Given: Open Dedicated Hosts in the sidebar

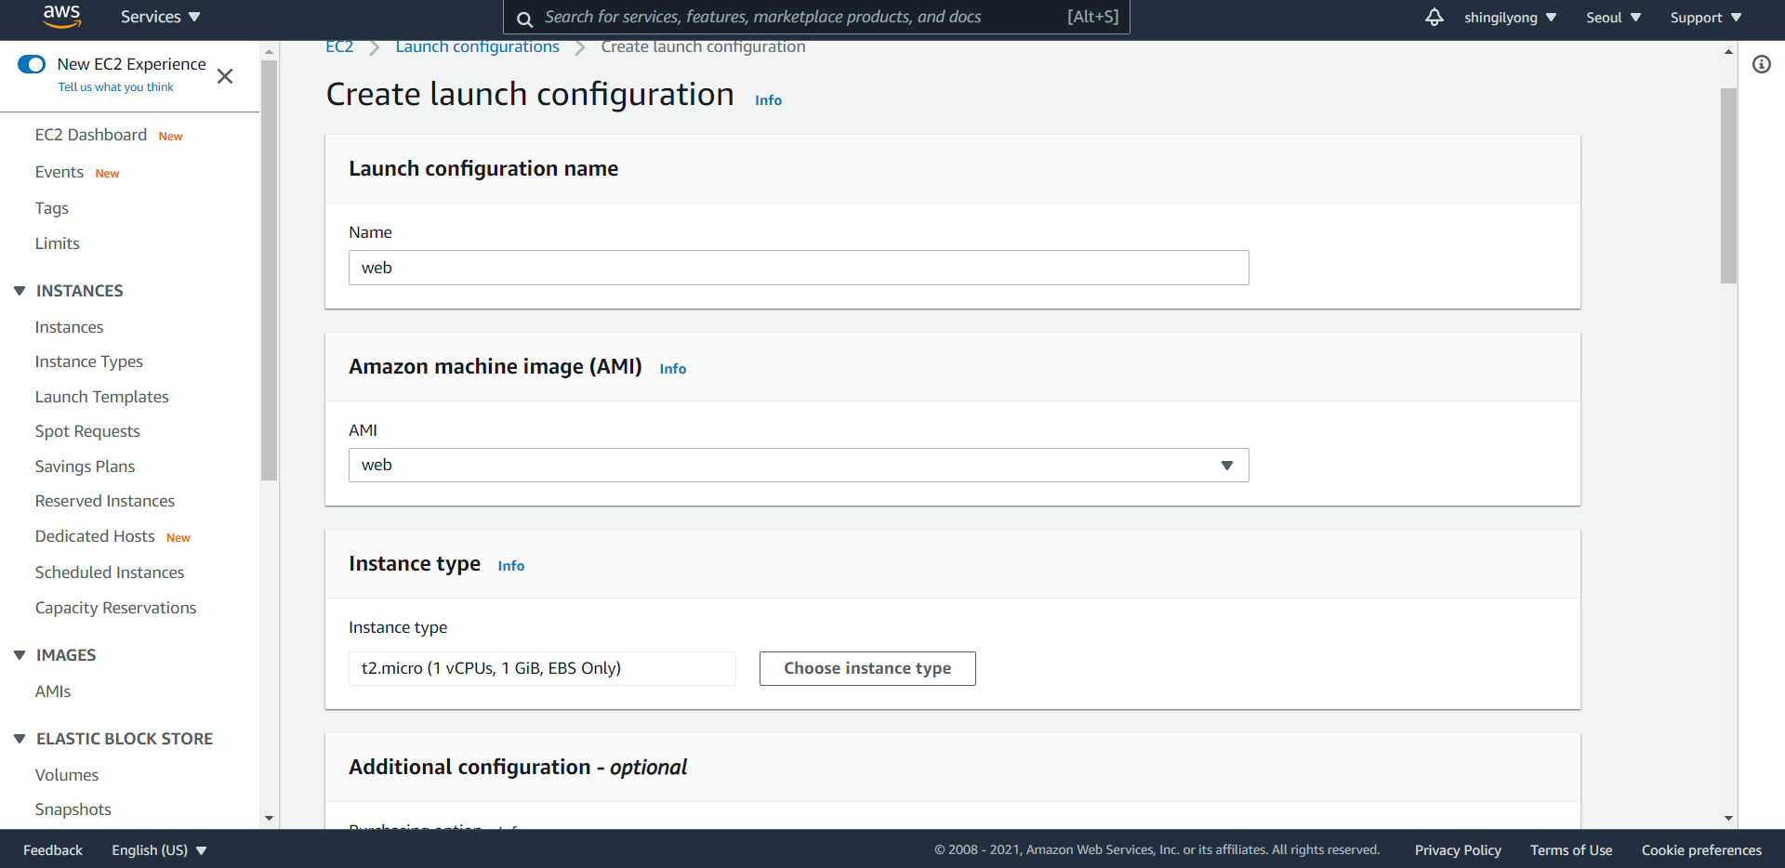Looking at the screenshot, I should click(95, 536).
